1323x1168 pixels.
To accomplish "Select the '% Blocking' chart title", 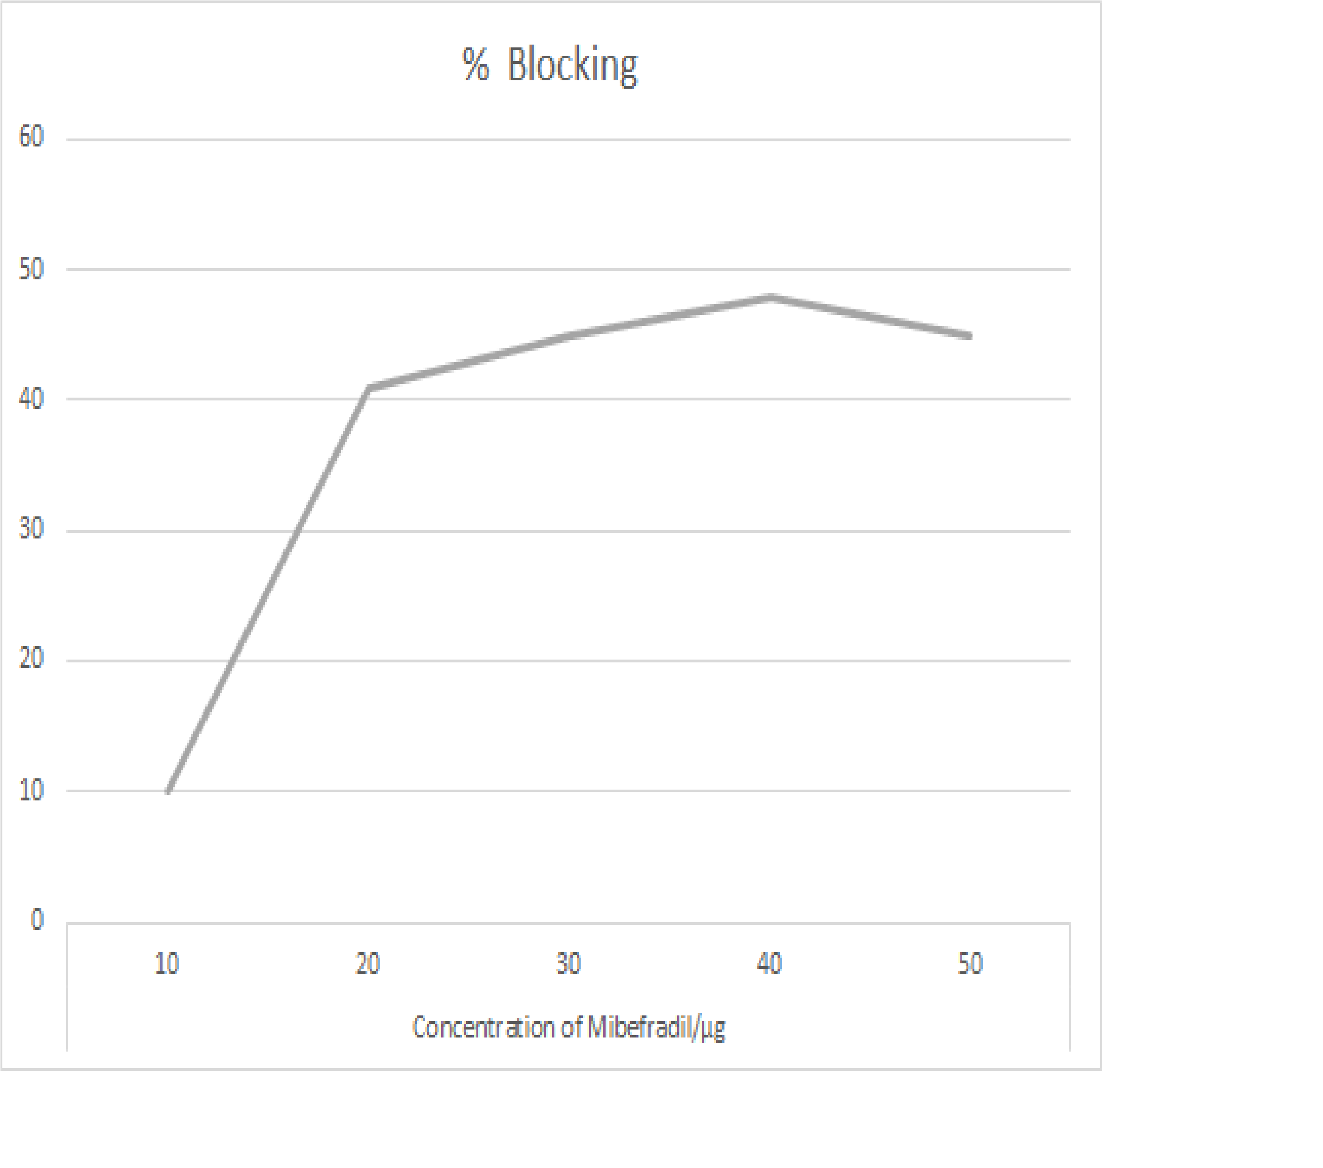I will (550, 66).
